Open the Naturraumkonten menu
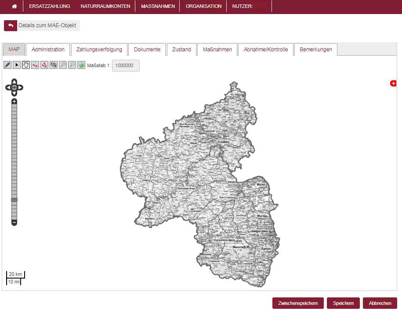The width and height of the screenshot is (402, 311). click(x=105, y=7)
